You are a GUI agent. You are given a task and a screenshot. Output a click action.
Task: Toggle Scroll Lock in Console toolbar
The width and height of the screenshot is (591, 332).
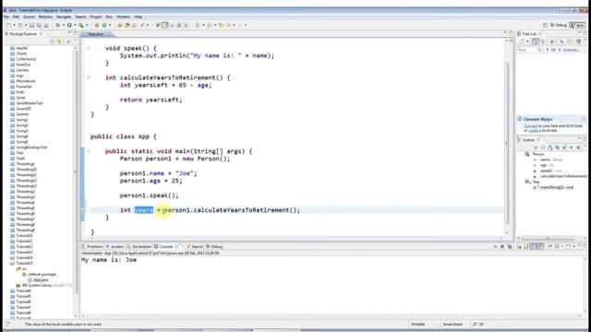(x=525, y=246)
